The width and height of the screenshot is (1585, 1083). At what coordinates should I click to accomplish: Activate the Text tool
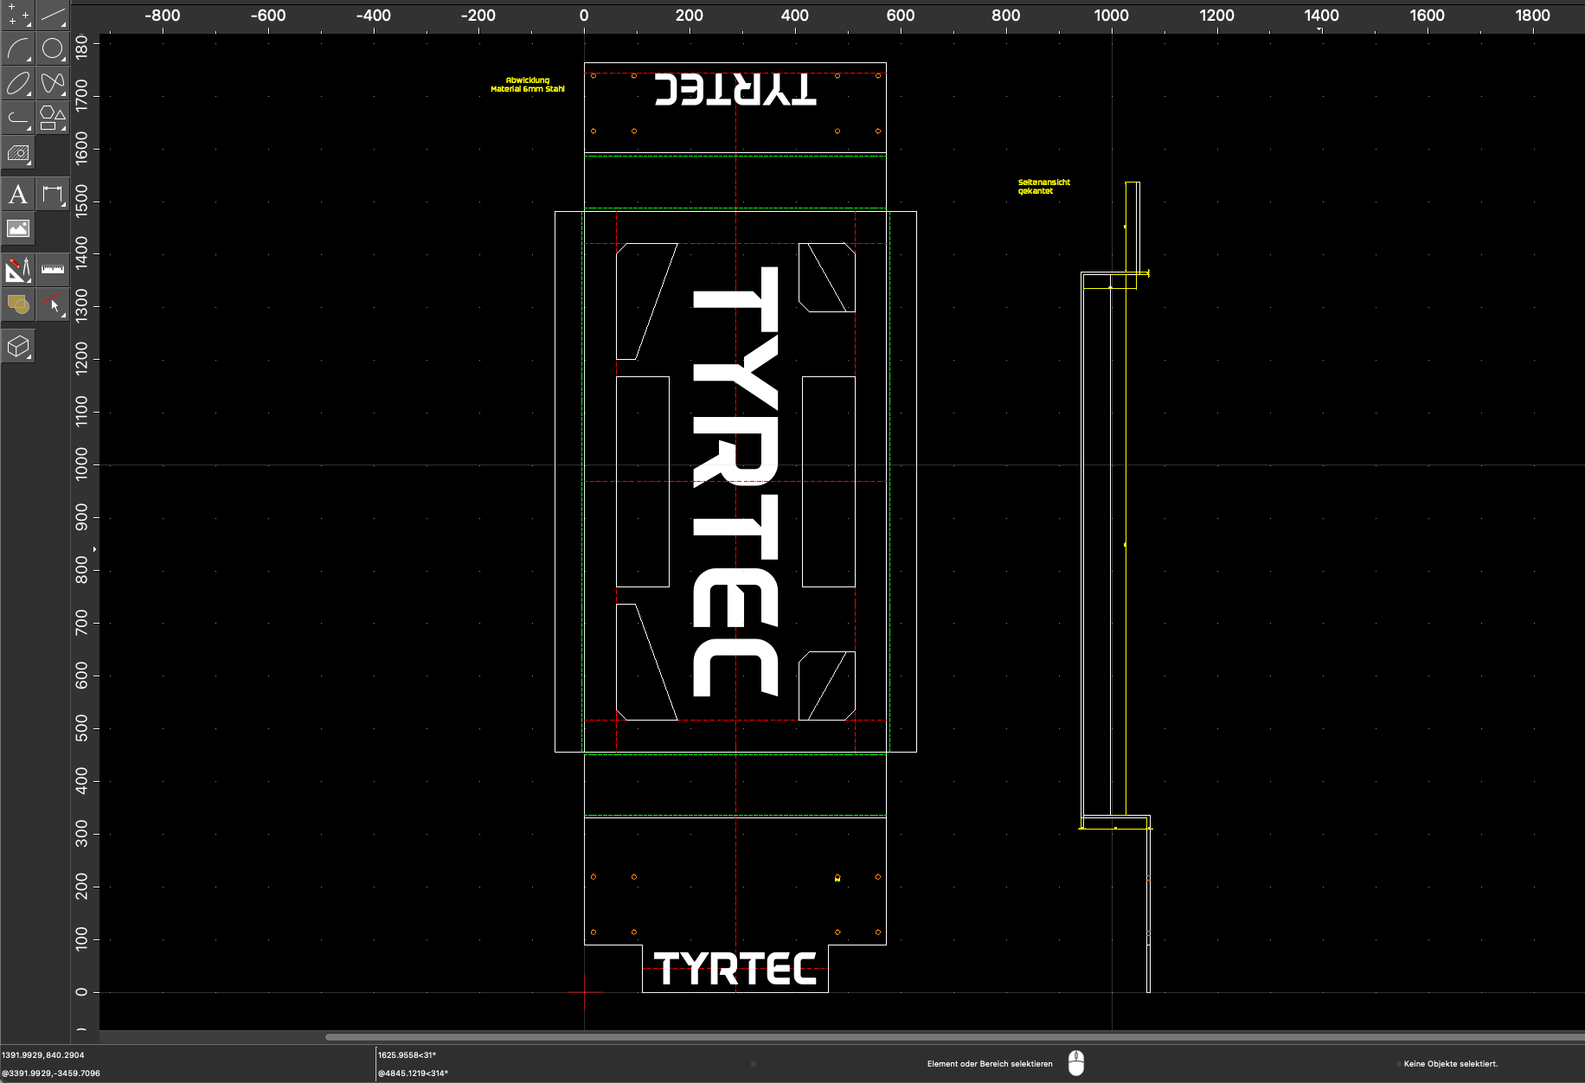point(17,194)
